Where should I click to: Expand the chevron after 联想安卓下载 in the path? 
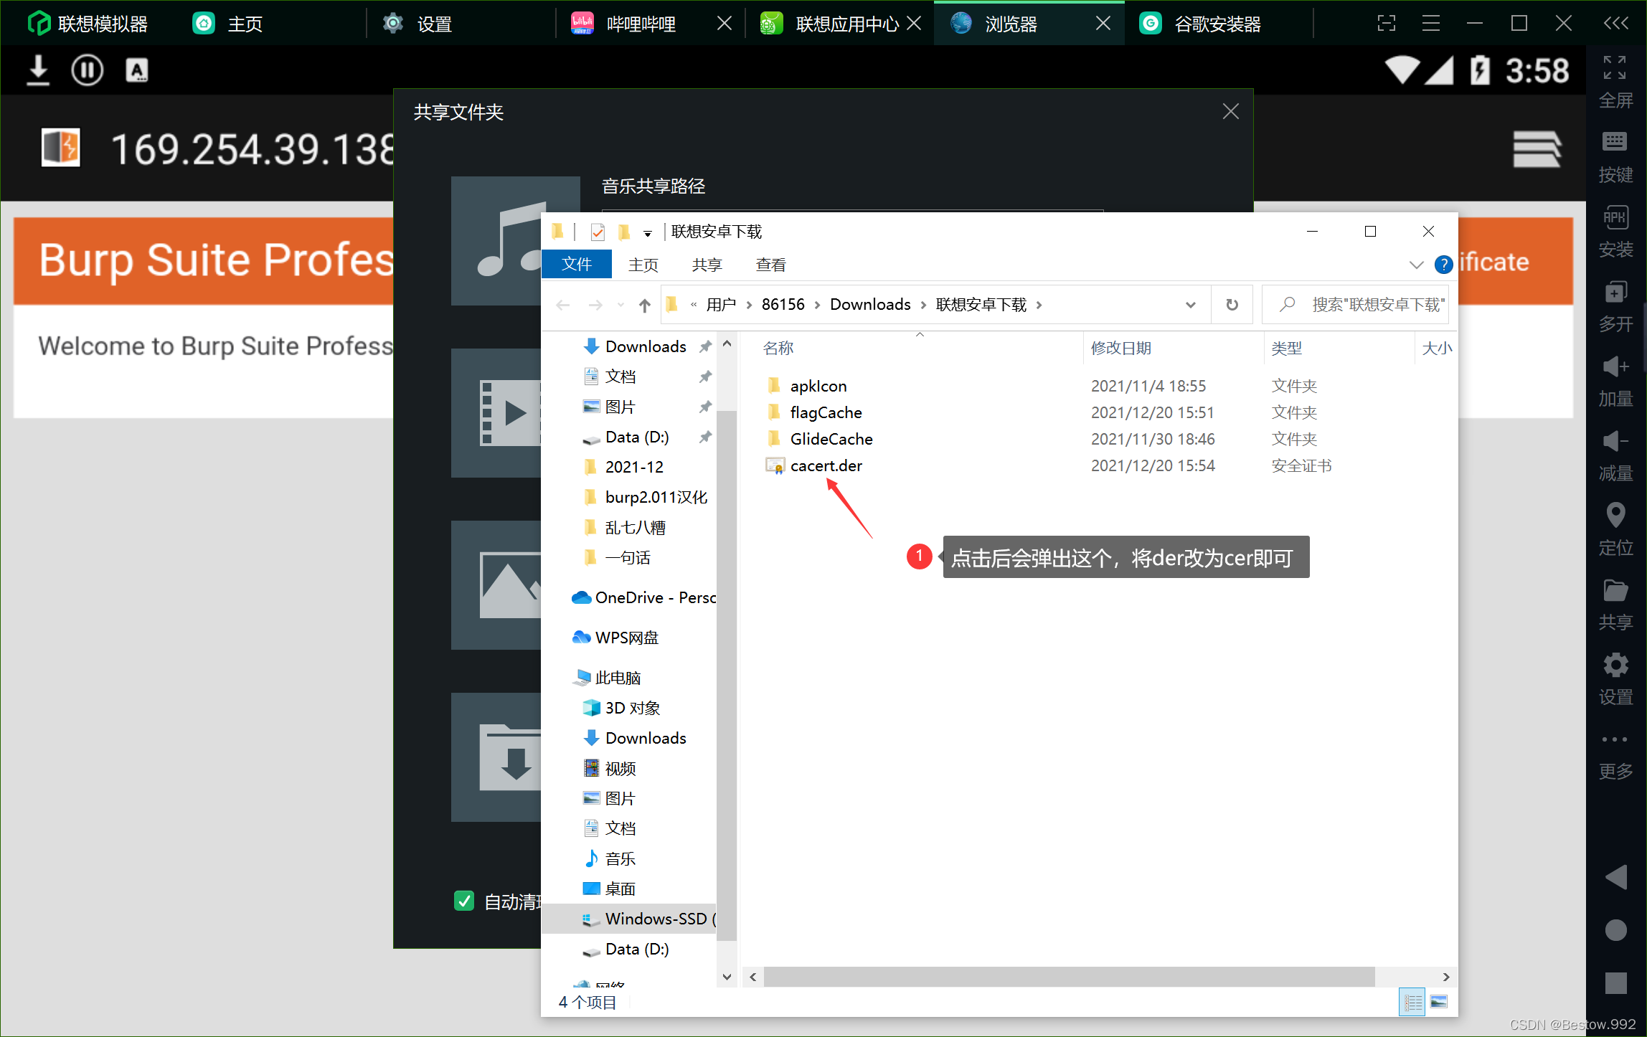(x=1039, y=305)
